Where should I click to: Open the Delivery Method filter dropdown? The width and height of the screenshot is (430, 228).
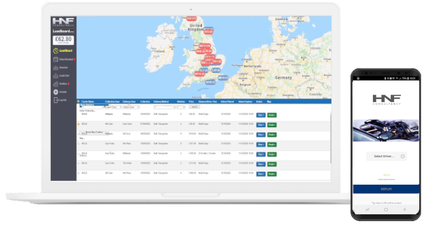point(164,107)
